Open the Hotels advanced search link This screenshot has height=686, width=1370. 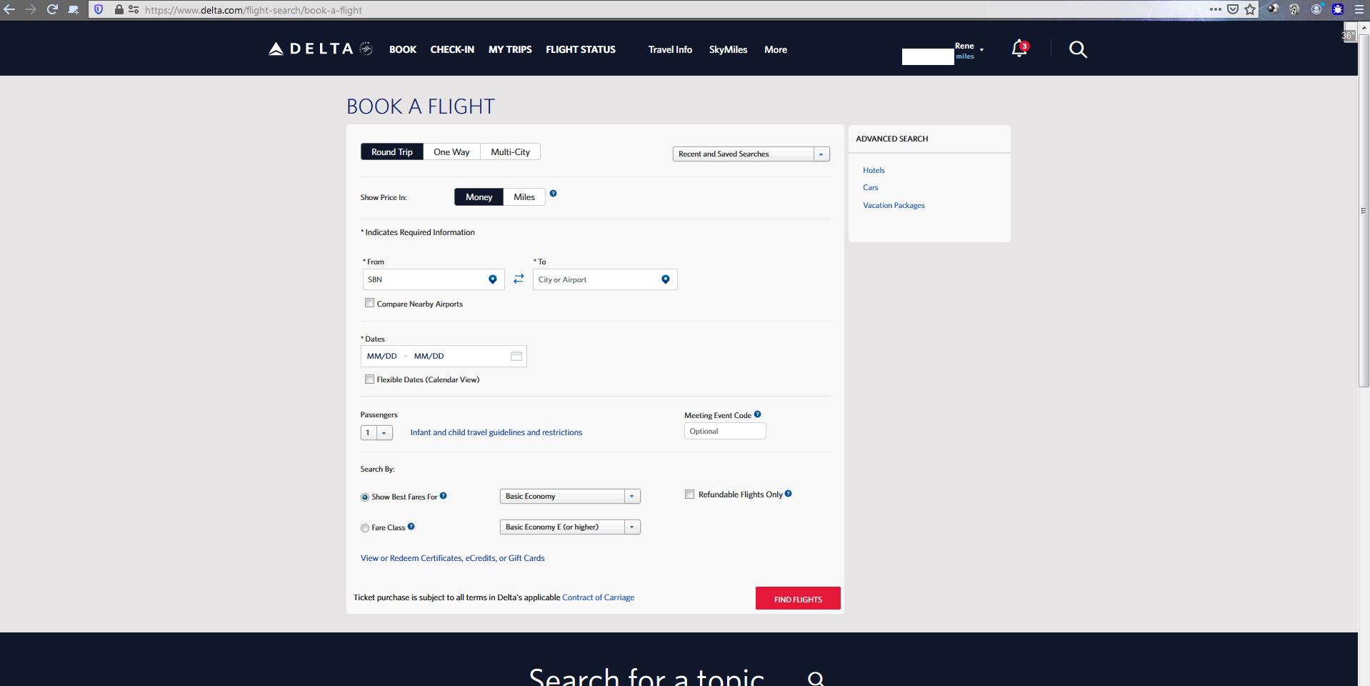[x=874, y=170]
